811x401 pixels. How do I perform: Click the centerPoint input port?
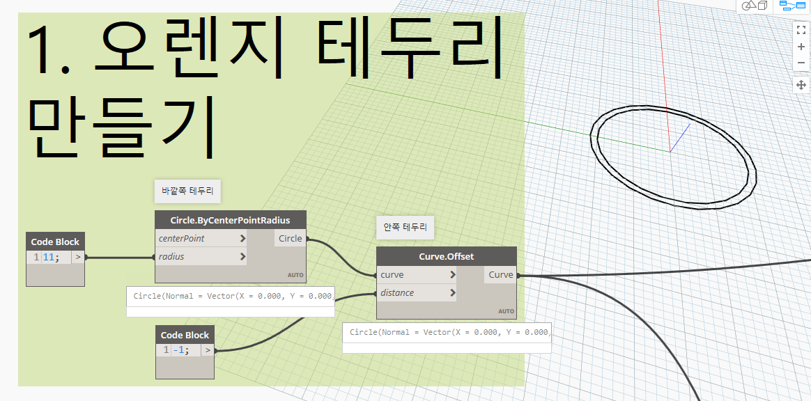point(201,238)
